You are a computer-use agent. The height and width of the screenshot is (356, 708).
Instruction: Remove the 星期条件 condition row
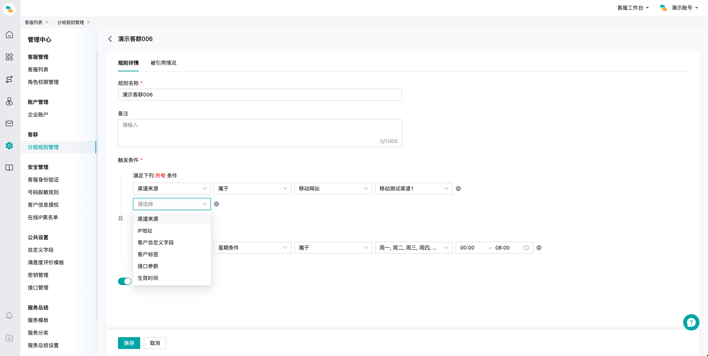[539, 248]
